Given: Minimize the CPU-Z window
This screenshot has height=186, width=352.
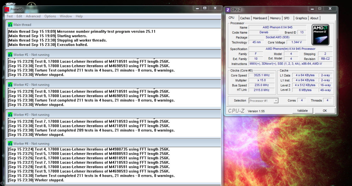Looking at the screenshot, I should [312, 9].
